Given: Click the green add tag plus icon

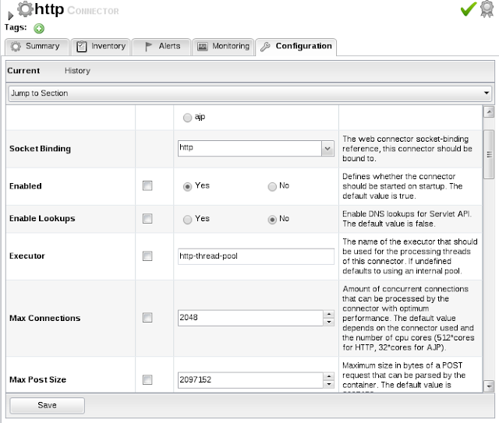Looking at the screenshot, I should [x=39, y=28].
